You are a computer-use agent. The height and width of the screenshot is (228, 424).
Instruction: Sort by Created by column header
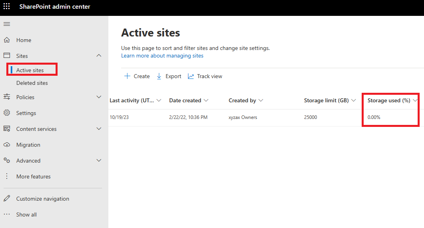point(242,100)
